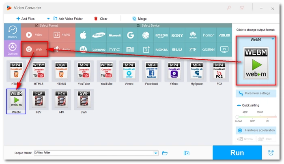
Task: Choose the Lenovo device brand
Action: (x=99, y=49)
